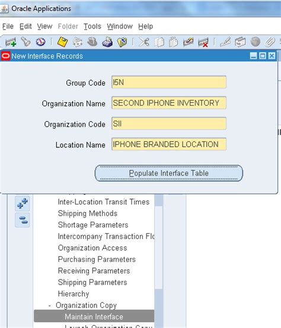Open the View menu

[x=44, y=26]
